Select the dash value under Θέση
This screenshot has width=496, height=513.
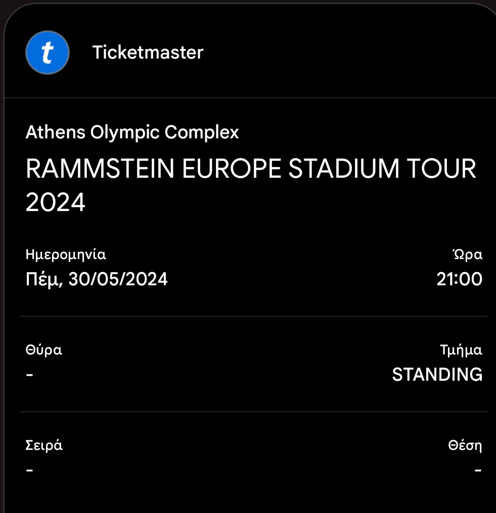(x=478, y=470)
